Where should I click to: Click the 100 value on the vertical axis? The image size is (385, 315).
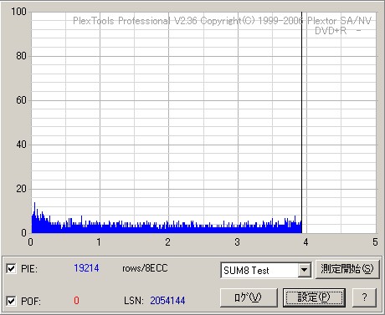[18, 12]
